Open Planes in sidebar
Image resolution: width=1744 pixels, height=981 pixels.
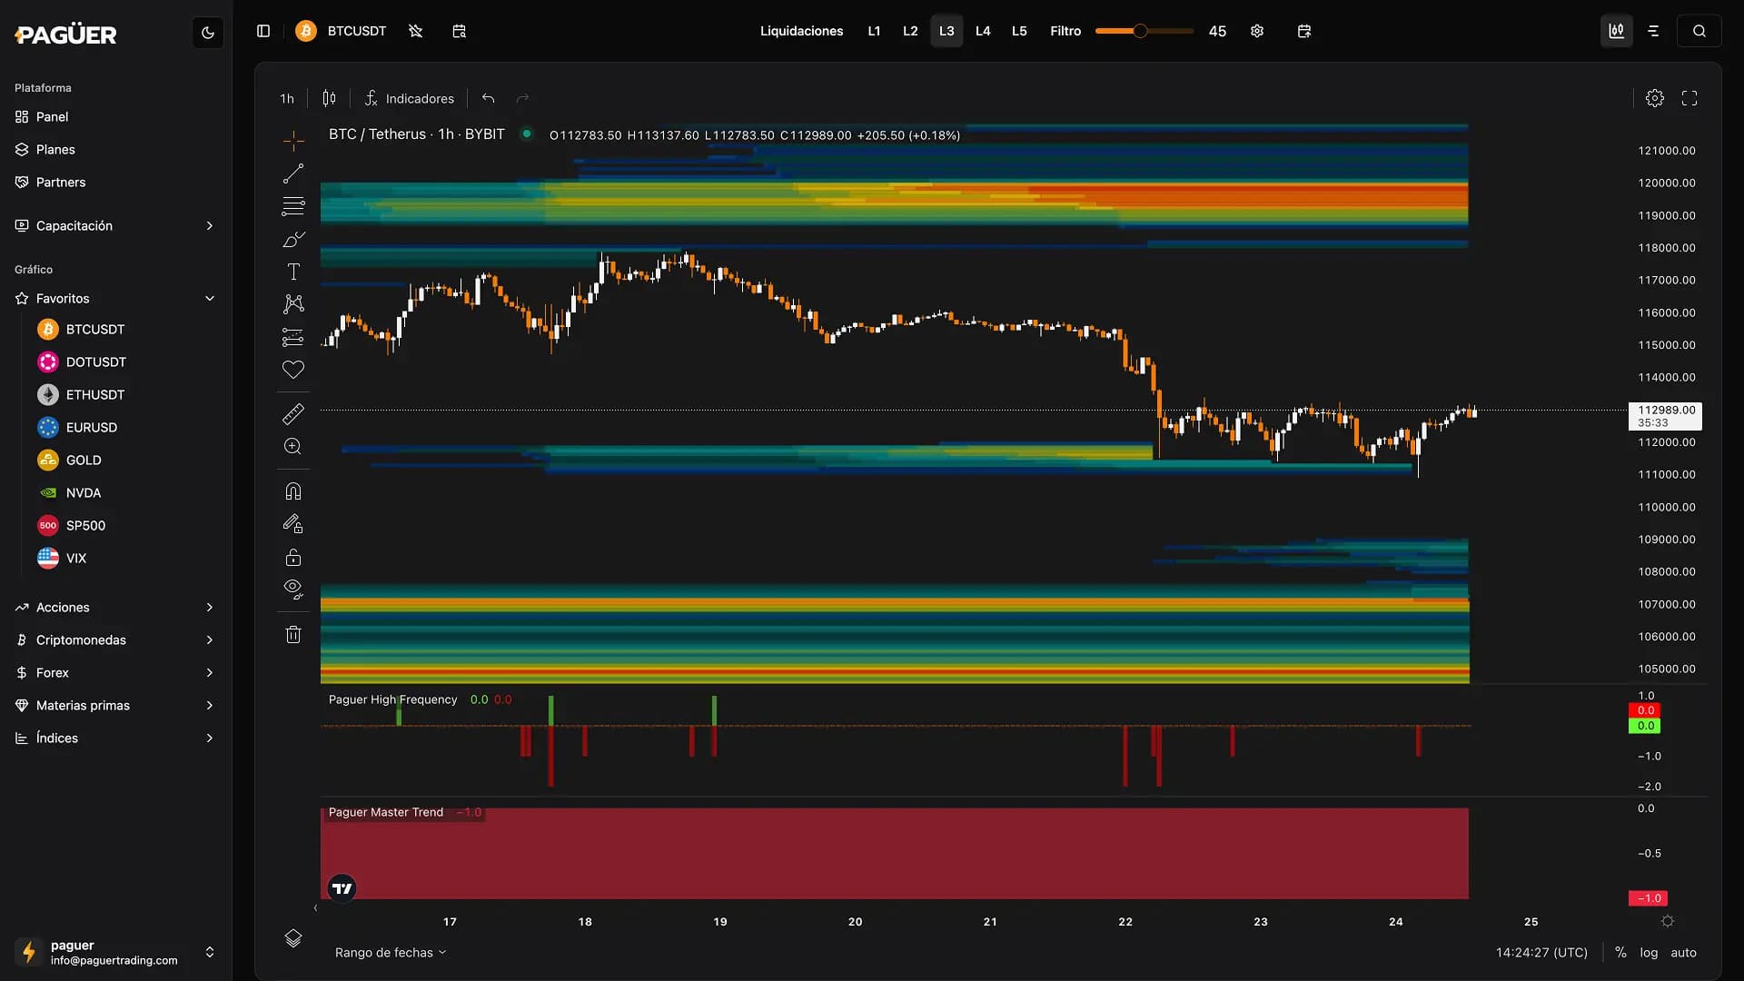[114, 149]
